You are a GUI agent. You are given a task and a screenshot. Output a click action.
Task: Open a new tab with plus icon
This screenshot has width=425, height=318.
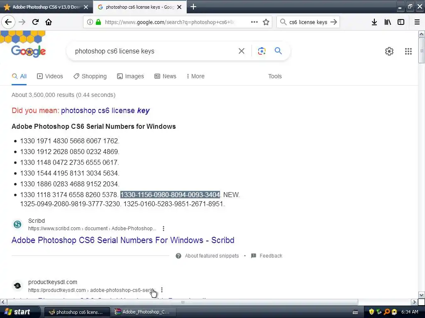pos(193,7)
